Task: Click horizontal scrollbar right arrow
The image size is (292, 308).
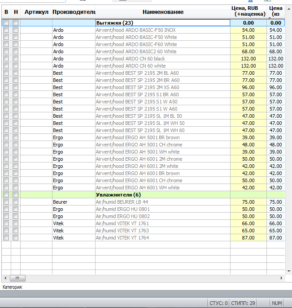Action: click(x=281, y=278)
